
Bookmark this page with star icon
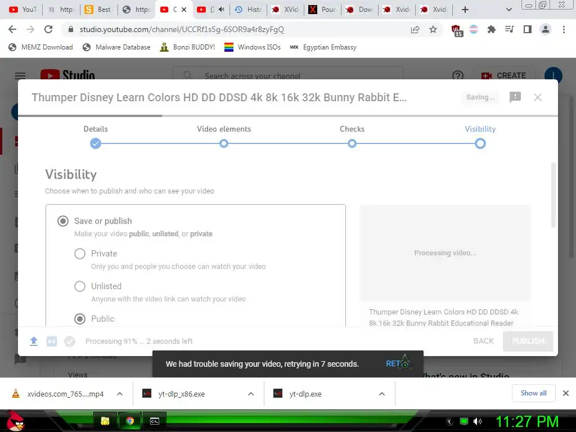(x=433, y=29)
